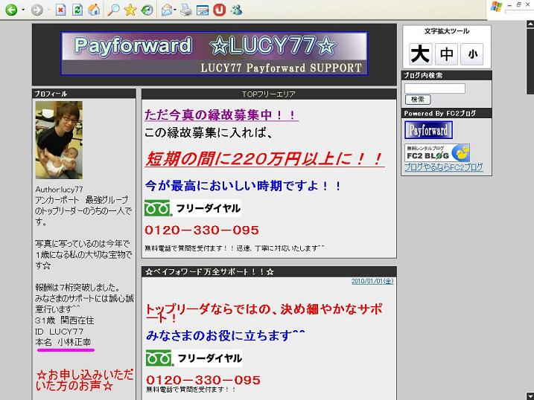Click the Mail envelope icon
The height and width of the screenshot is (400, 534).
[x=167, y=10]
